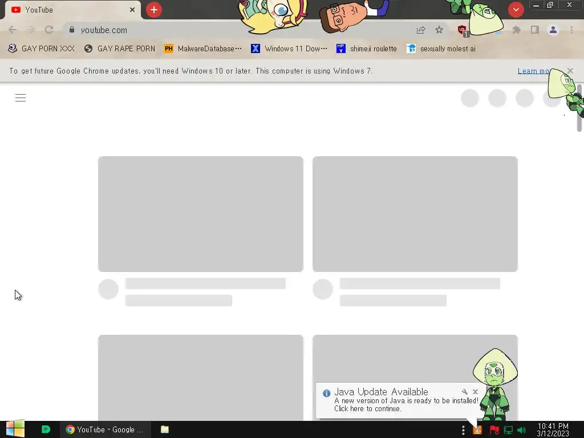The width and height of the screenshot is (584, 438).
Task: Expand the tab search red chevron
Action: coord(516,10)
